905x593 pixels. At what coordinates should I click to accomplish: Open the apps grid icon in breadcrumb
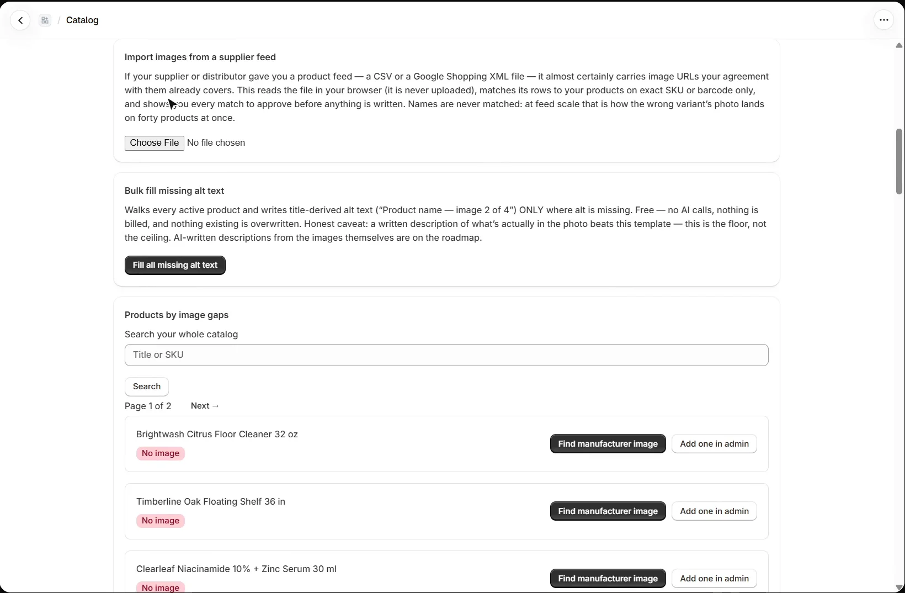45,20
